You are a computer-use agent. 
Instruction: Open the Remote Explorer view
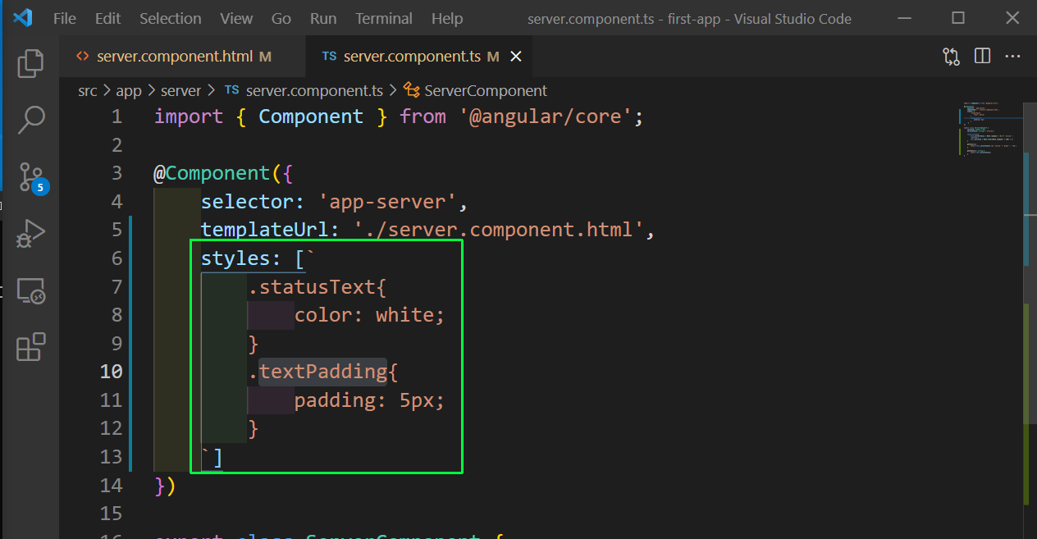pos(30,290)
